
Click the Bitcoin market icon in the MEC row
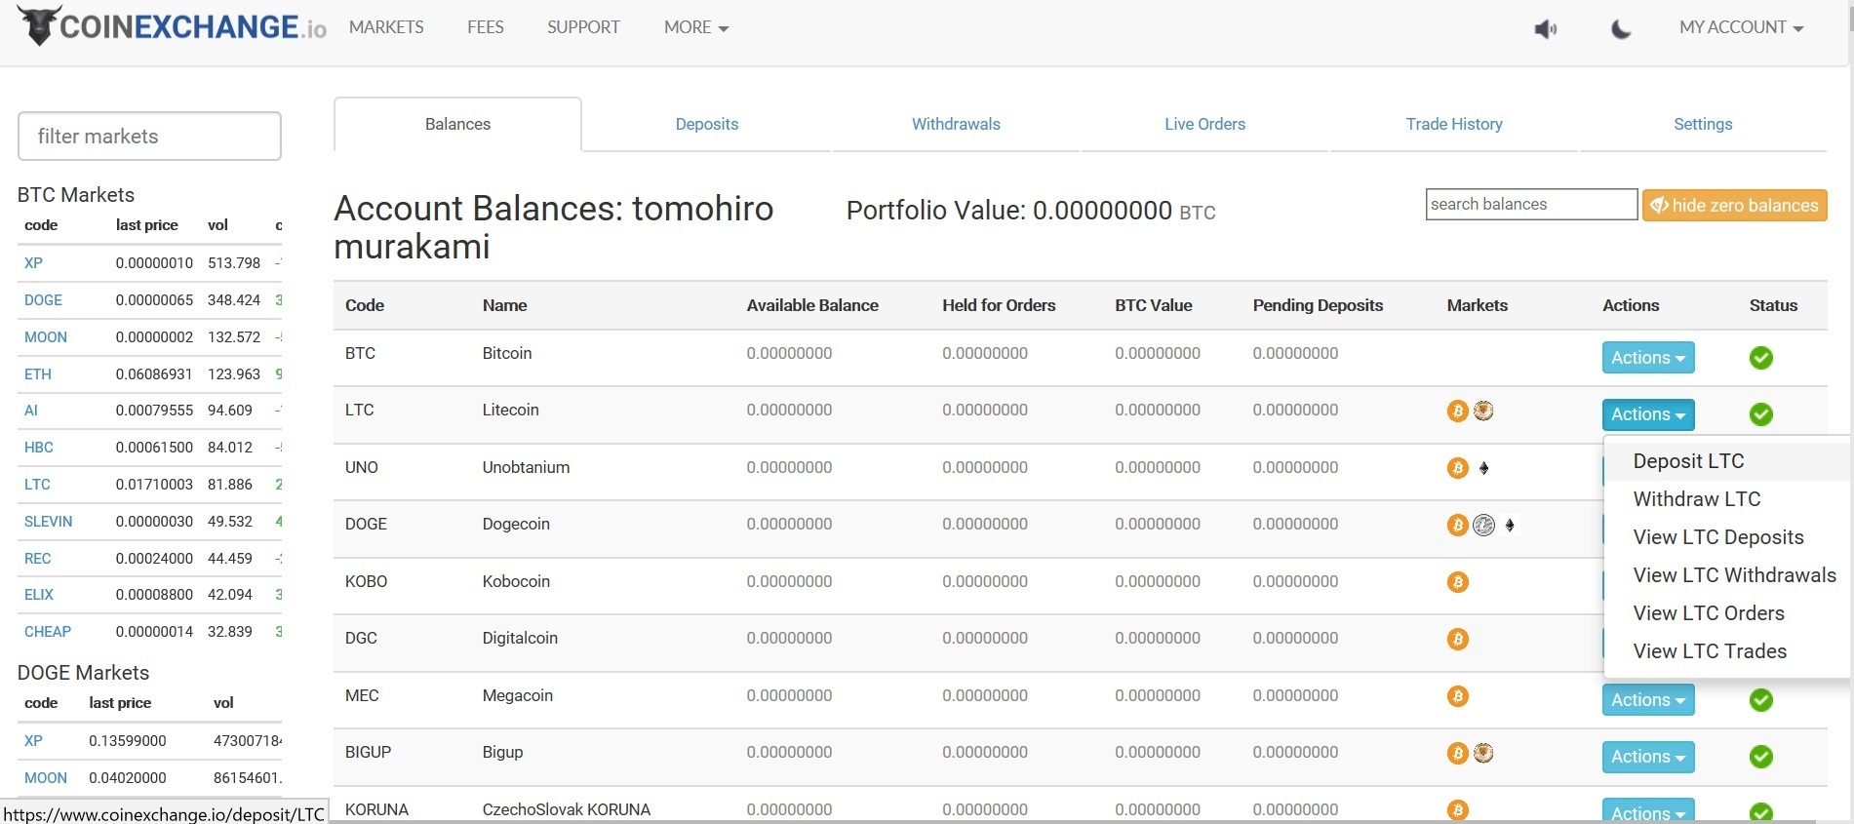point(1457,696)
